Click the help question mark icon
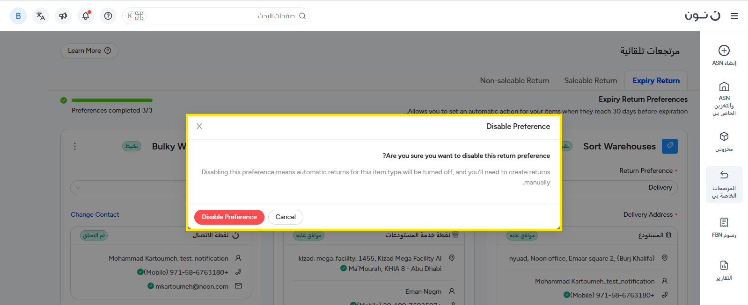This screenshot has width=748, height=305. 108,16
